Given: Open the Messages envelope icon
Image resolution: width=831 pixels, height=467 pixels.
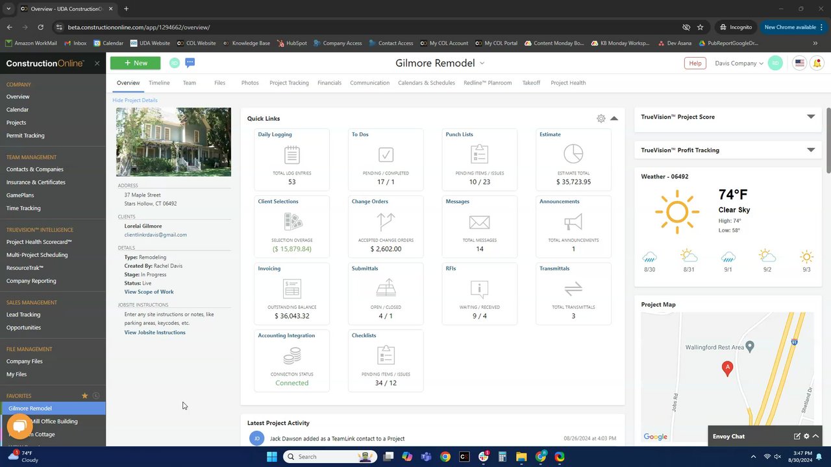Looking at the screenshot, I should click(479, 222).
